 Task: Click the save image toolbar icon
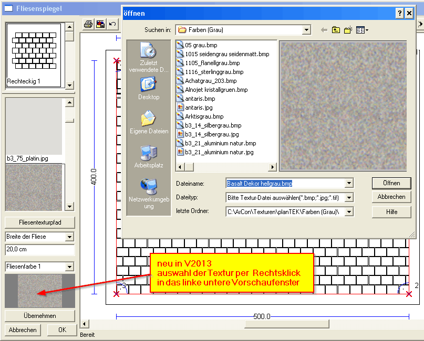tap(100, 24)
